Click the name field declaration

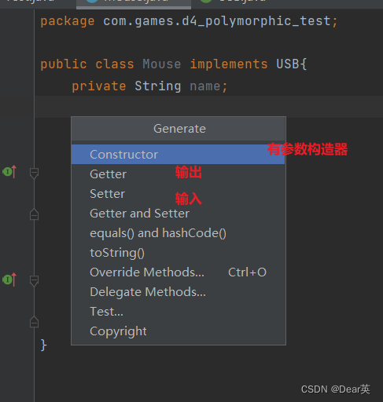click(204, 86)
